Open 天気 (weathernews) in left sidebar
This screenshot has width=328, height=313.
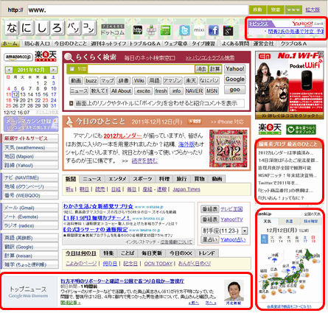[29, 147]
